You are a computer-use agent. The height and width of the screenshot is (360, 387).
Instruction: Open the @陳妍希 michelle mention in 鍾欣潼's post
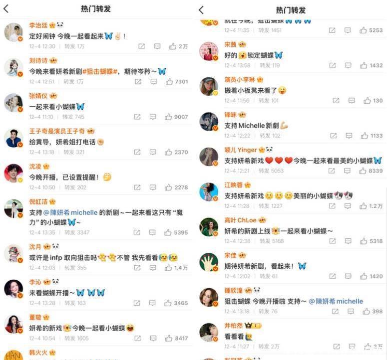coord(336,301)
